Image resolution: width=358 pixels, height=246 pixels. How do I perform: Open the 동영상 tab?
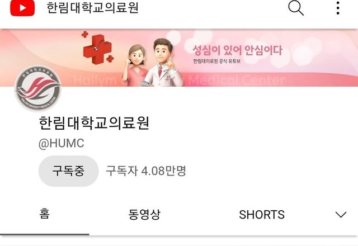tap(144, 214)
